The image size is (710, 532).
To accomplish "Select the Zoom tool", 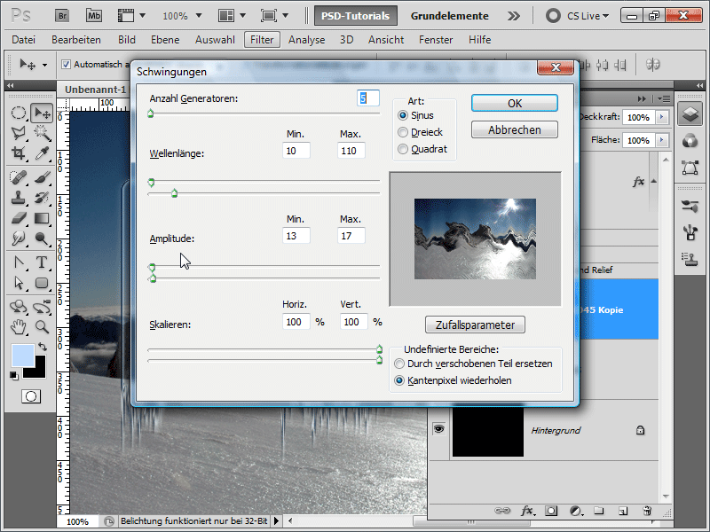I will coord(42,326).
